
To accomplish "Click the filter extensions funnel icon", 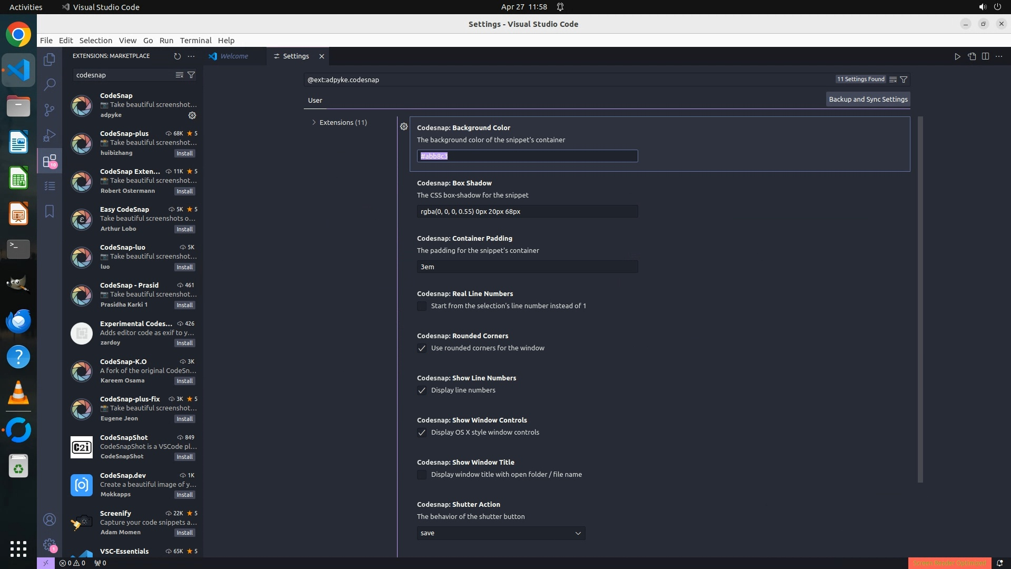I will click(192, 75).
